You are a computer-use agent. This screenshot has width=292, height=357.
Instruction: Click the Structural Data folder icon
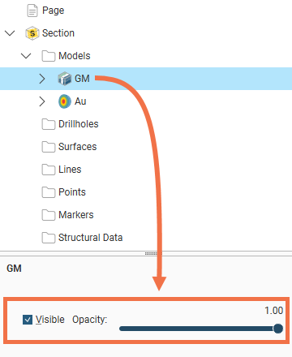point(49,238)
